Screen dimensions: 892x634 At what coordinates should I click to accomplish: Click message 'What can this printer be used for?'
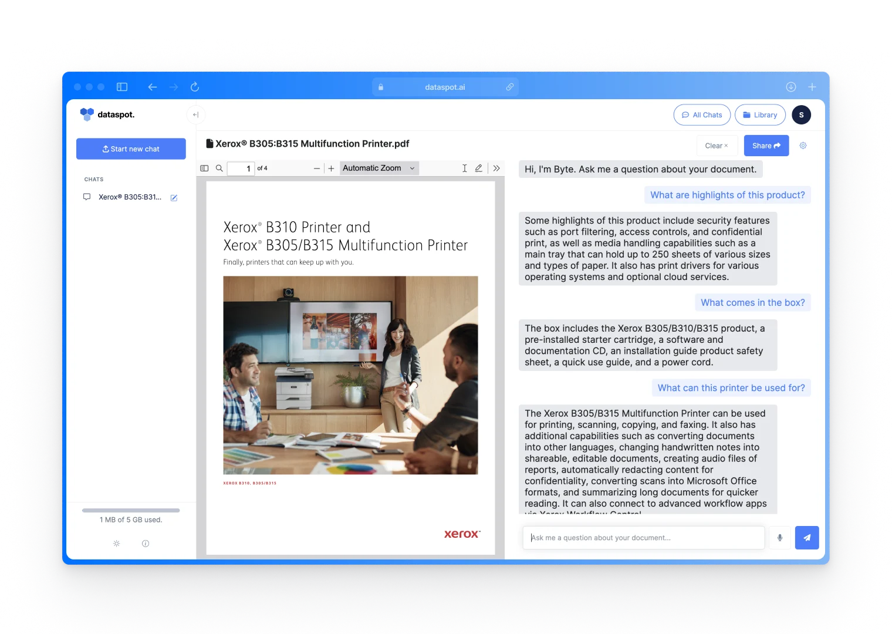[731, 387]
